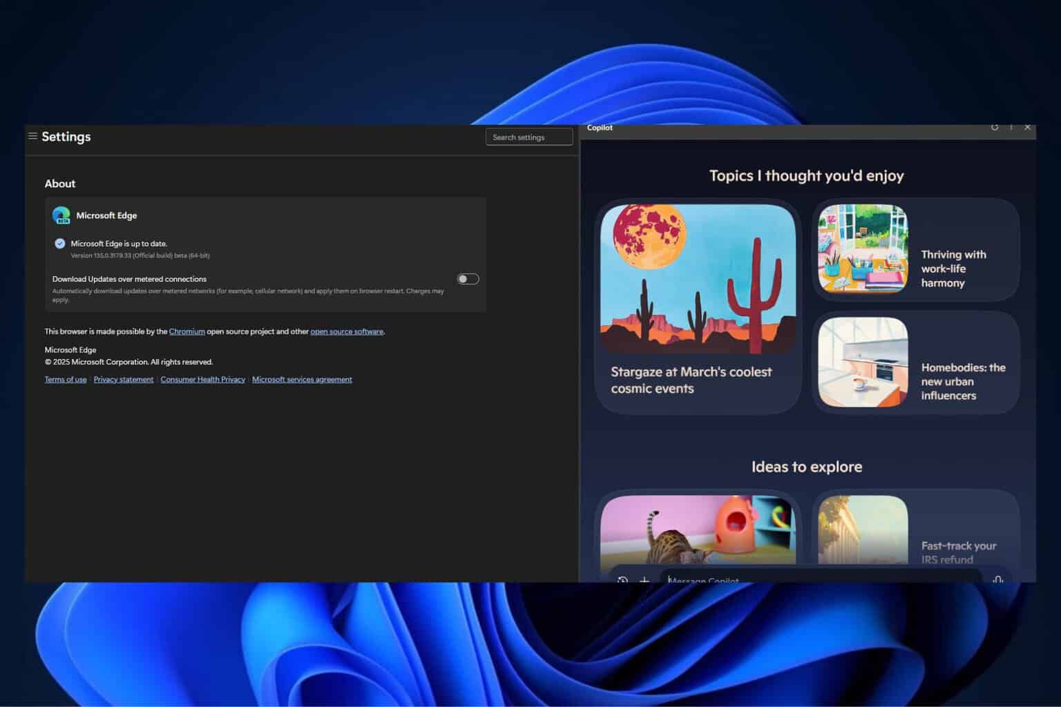Viewport: 1061px width, 707px height.
Task: Click the up-to-date checkmark icon
Action: 60,243
